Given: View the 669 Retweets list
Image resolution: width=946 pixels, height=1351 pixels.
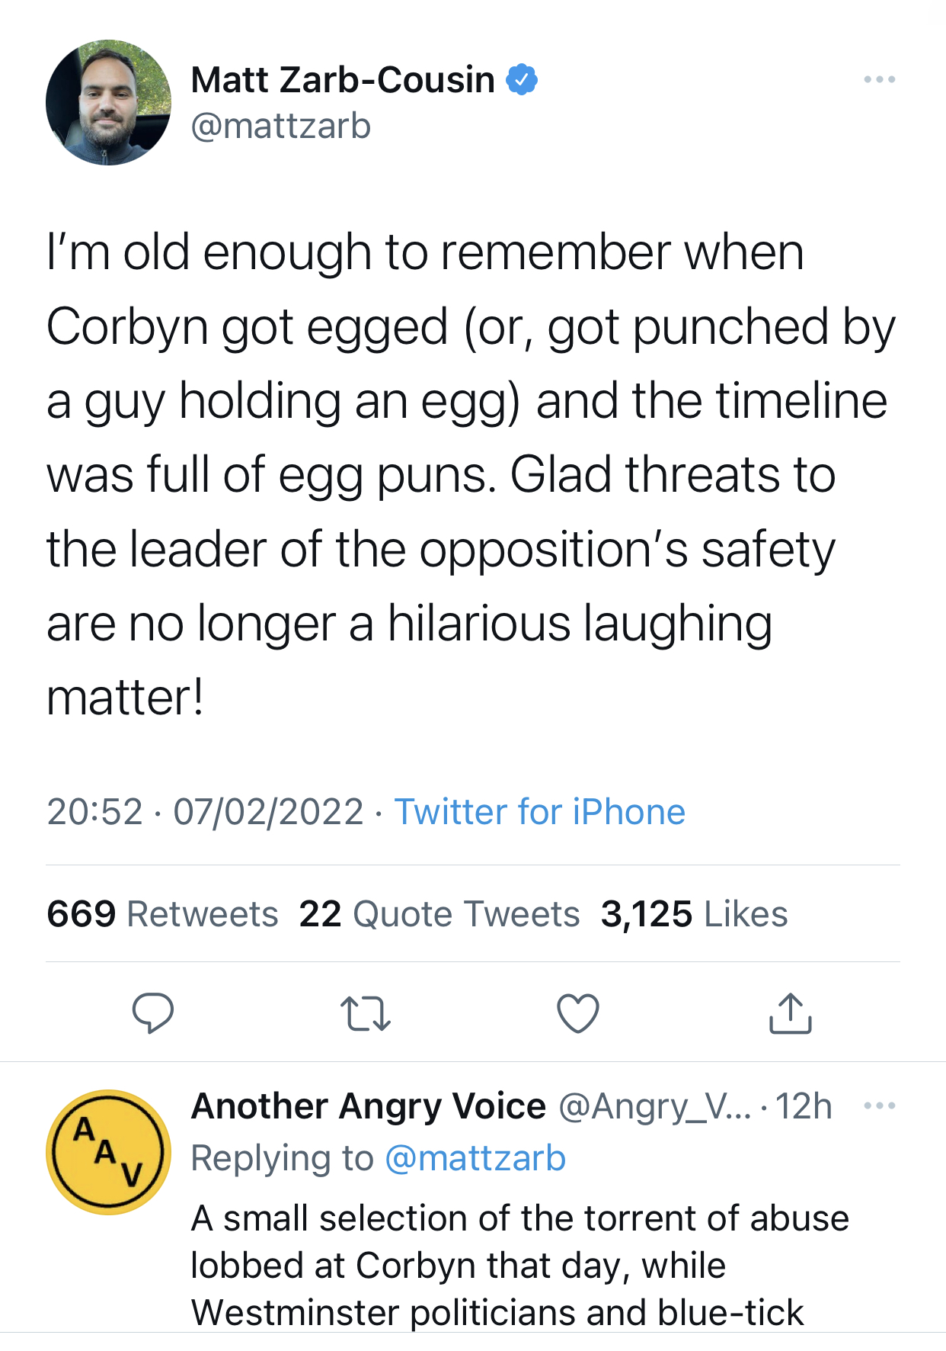Looking at the screenshot, I should (162, 913).
